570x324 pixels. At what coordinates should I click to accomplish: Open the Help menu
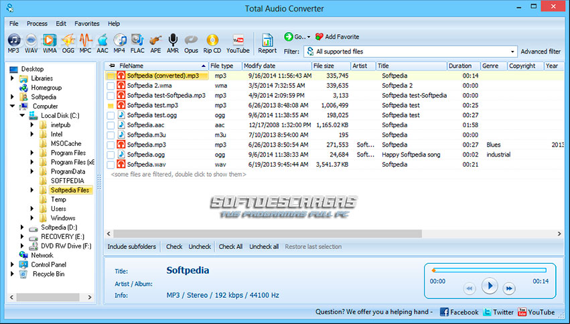pyautogui.click(x=114, y=23)
